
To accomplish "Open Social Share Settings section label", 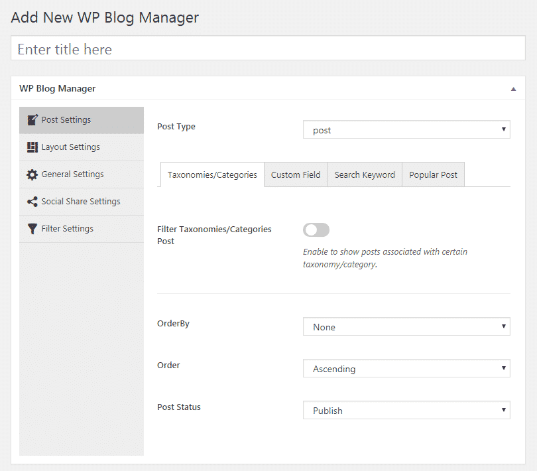I will click(x=81, y=201).
